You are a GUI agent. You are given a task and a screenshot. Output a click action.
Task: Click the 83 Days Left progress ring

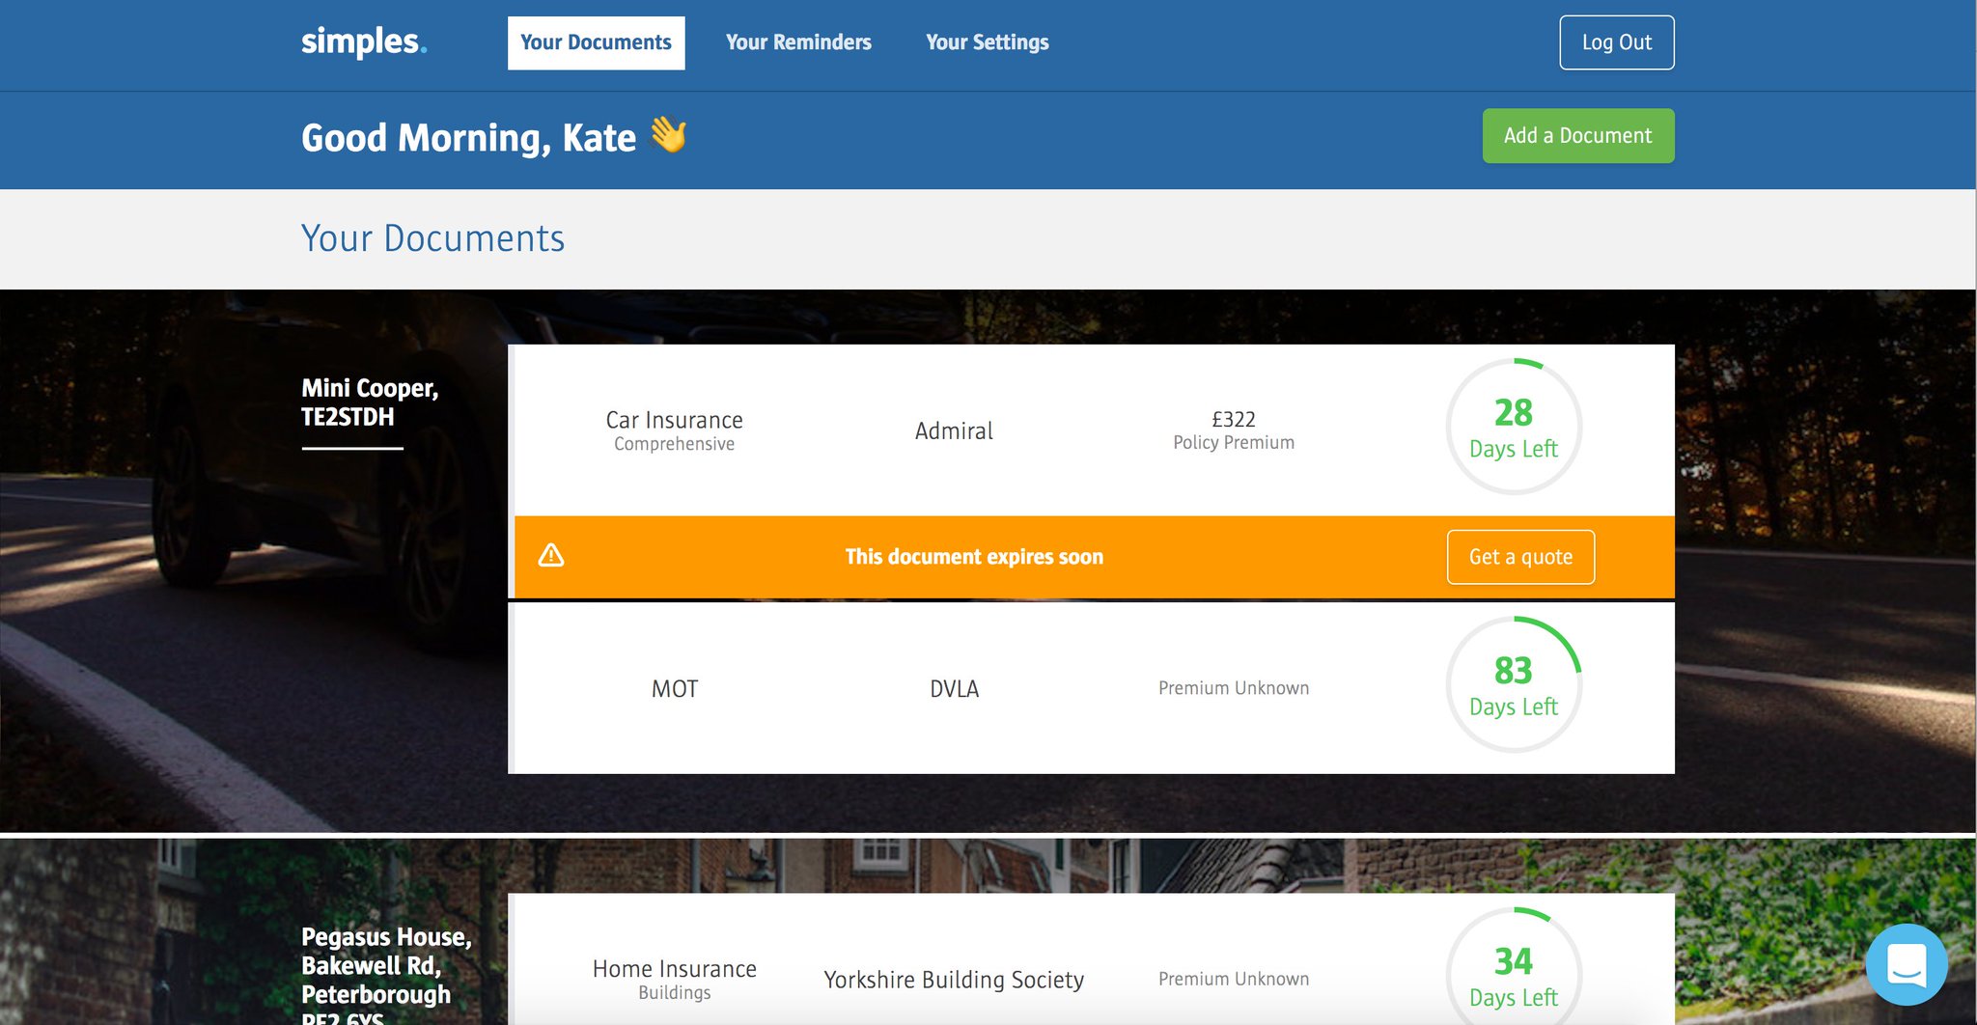[1514, 684]
